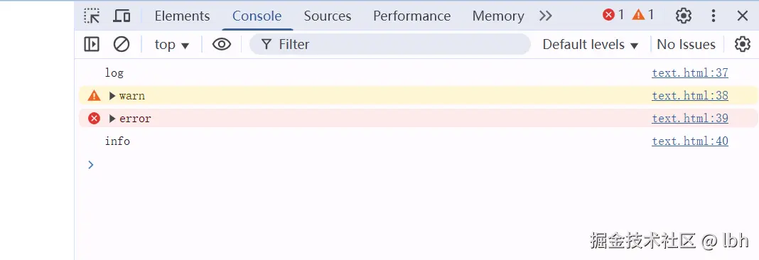
Task: Focus the console Filter input field
Action: click(x=389, y=44)
